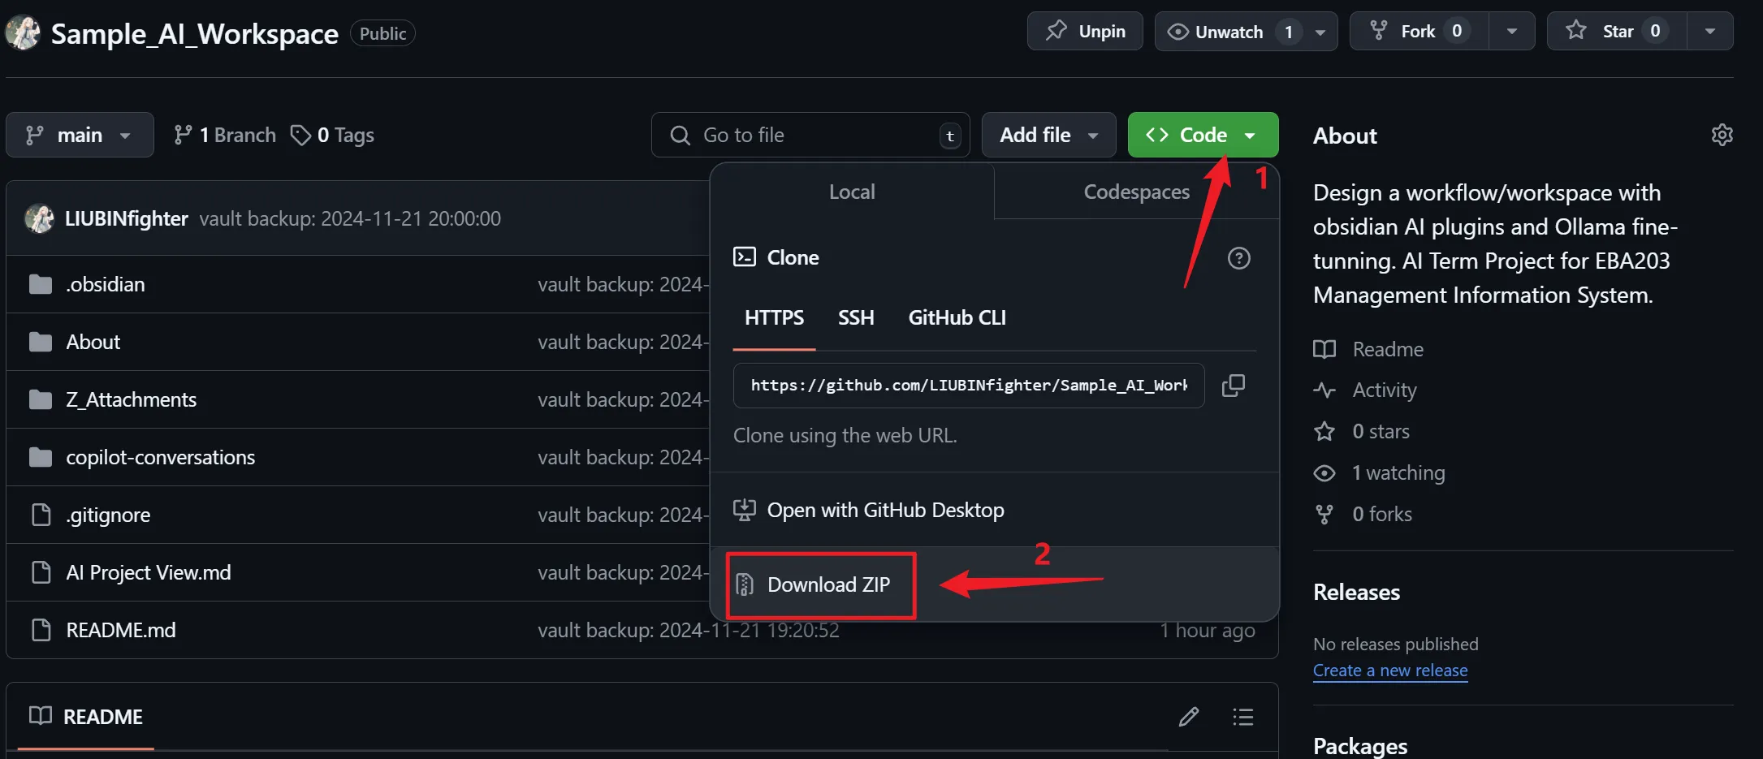The width and height of the screenshot is (1763, 759).
Task: Open the Z_Attachments folder name
Action: point(131,399)
